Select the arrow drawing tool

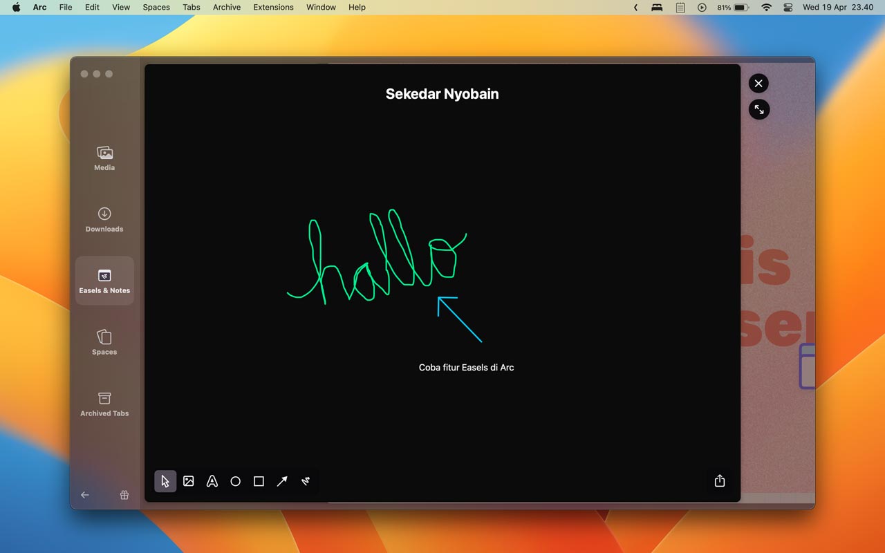(x=282, y=481)
